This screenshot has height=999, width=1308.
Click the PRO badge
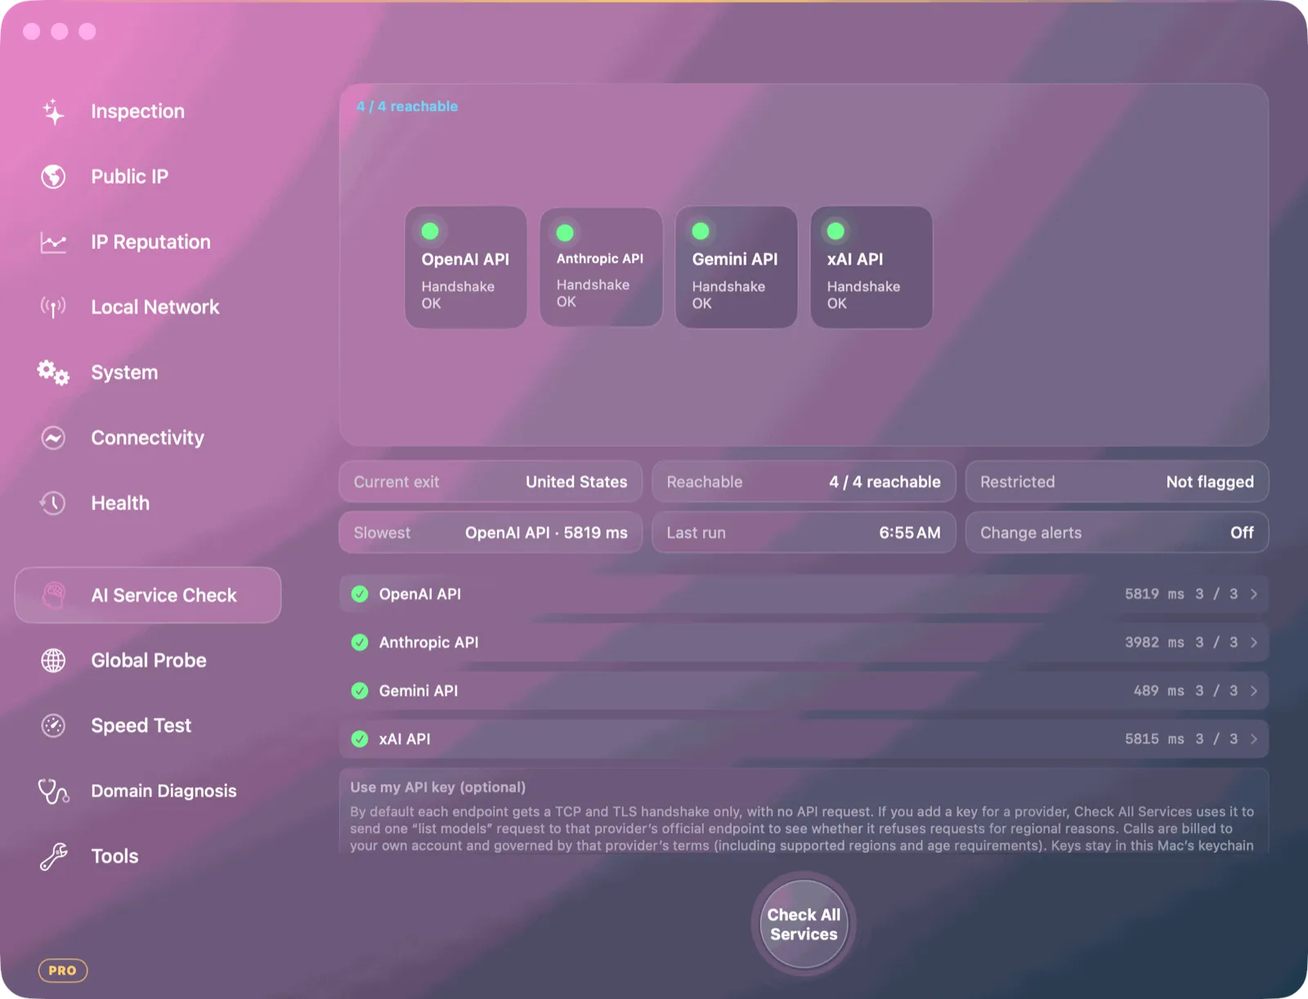coord(63,970)
